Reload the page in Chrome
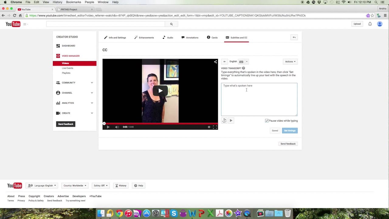This screenshot has width=389, height=219. [x=14, y=16]
